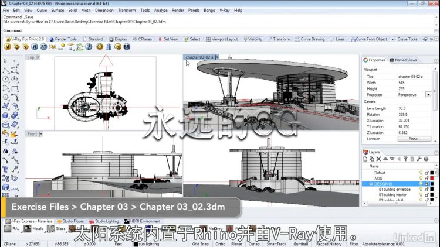
Task: Open Properties panel options gear
Action: 436,60
